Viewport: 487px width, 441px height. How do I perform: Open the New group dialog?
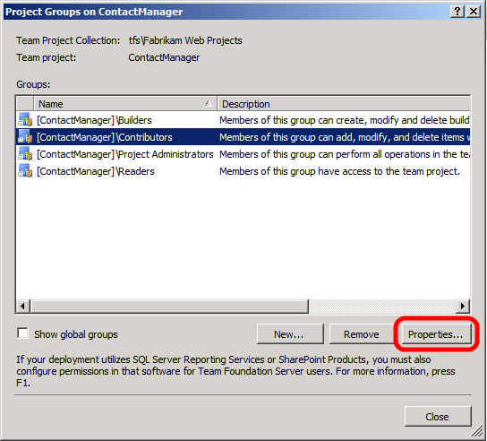[290, 334]
